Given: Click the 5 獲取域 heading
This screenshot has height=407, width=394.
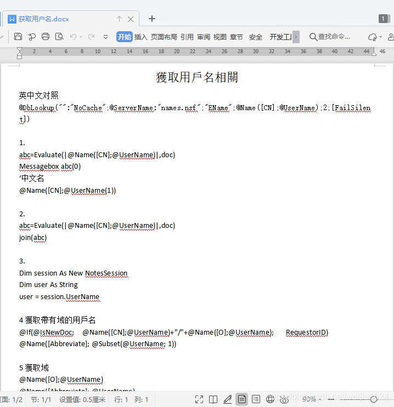Looking at the screenshot, I should tap(34, 368).
